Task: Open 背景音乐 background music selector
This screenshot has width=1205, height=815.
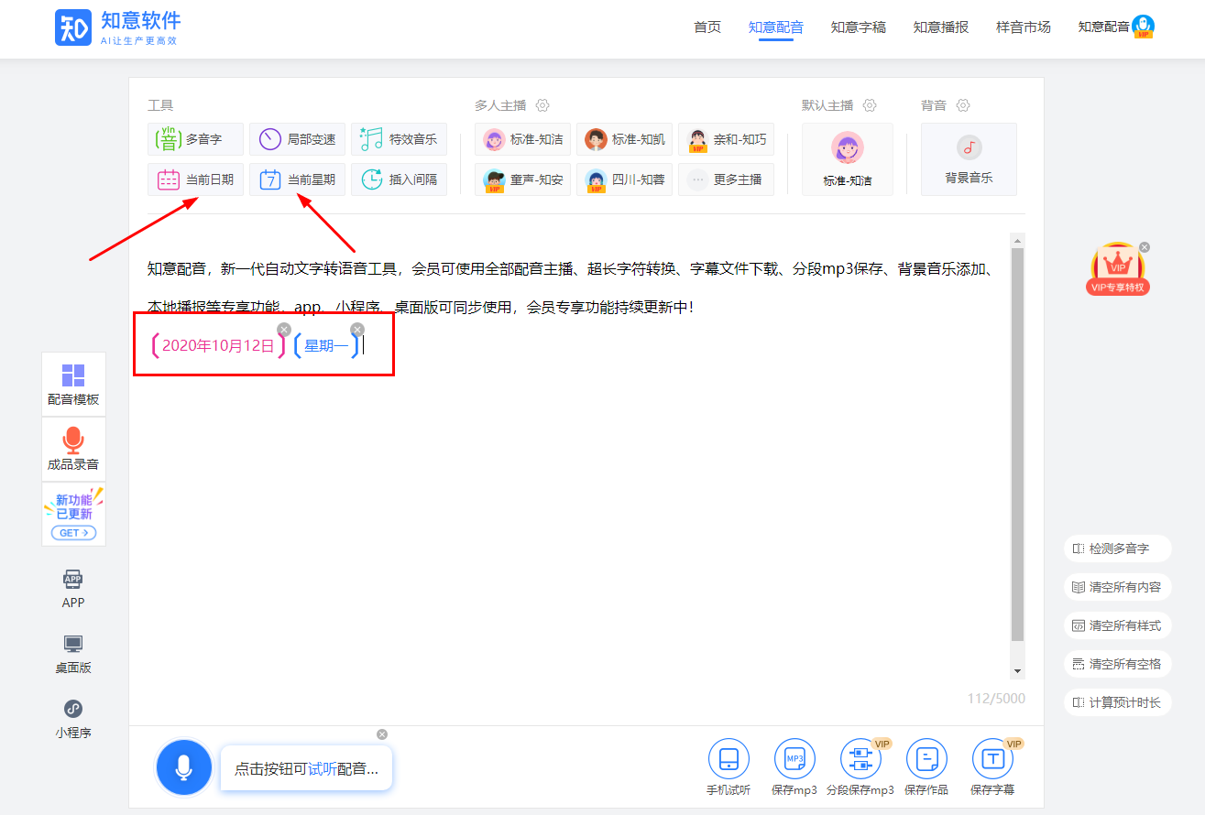Action: coord(969,159)
